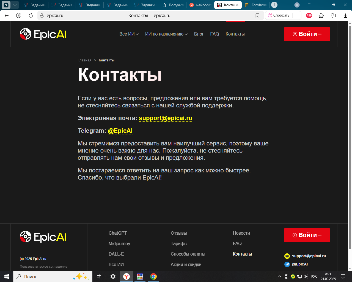Viewport: 352px width, 282px height.
Task: Click the mail icon in the footer
Action: 287,256
